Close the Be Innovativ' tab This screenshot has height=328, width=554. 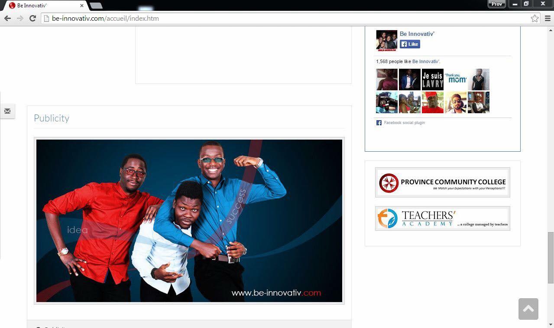click(81, 6)
